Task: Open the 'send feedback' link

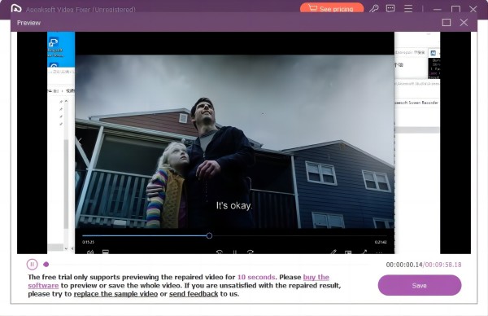Action: point(194,294)
